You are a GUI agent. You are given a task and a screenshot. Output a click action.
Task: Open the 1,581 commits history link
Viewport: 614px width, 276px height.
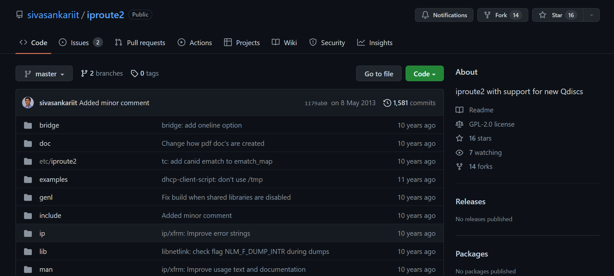point(409,103)
